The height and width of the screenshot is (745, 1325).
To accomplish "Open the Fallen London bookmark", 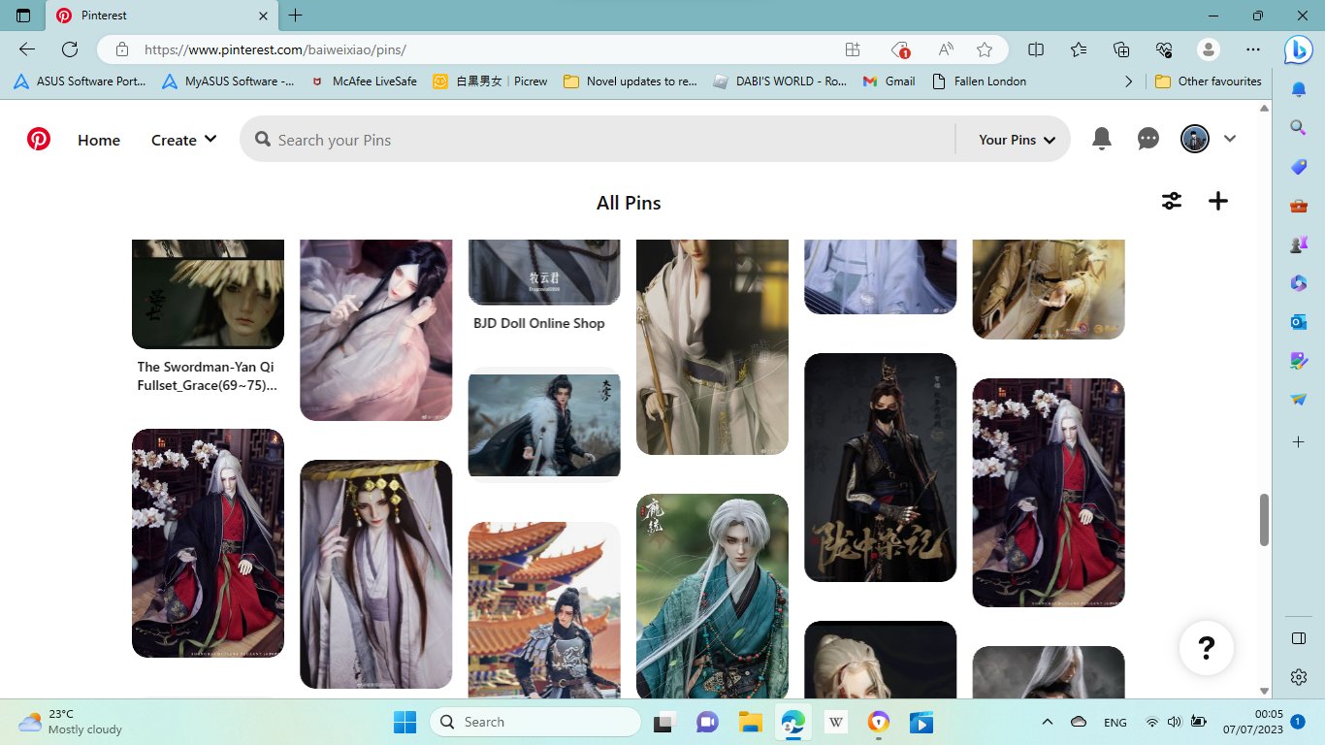I will pos(979,81).
